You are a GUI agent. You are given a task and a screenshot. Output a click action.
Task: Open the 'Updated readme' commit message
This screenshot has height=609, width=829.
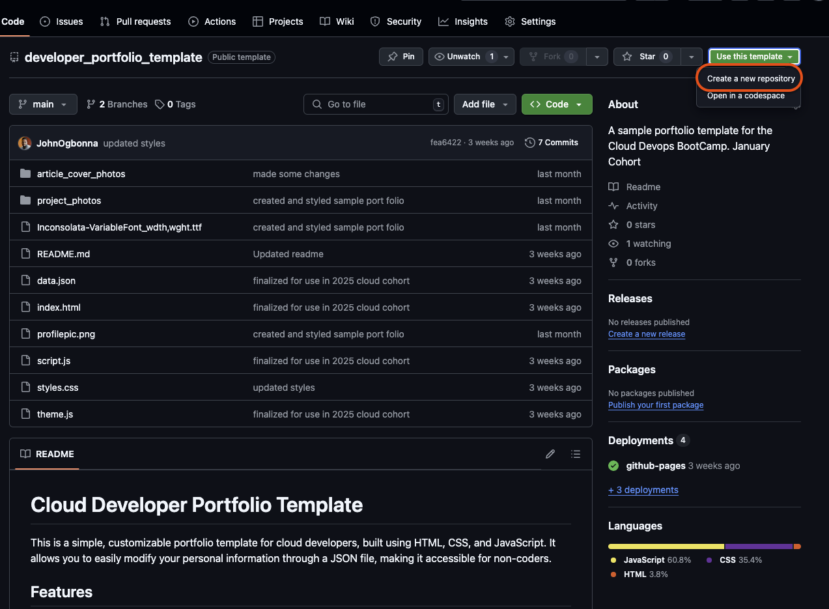point(288,254)
